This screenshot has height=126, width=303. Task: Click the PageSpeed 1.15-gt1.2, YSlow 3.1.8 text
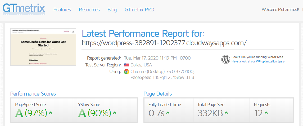[162, 78]
